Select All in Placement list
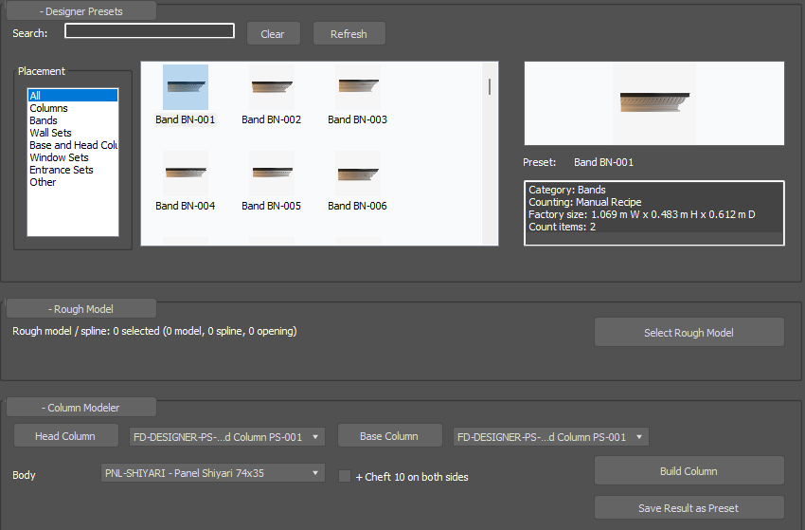This screenshot has height=530, width=805. pyautogui.click(x=73, y=96)
